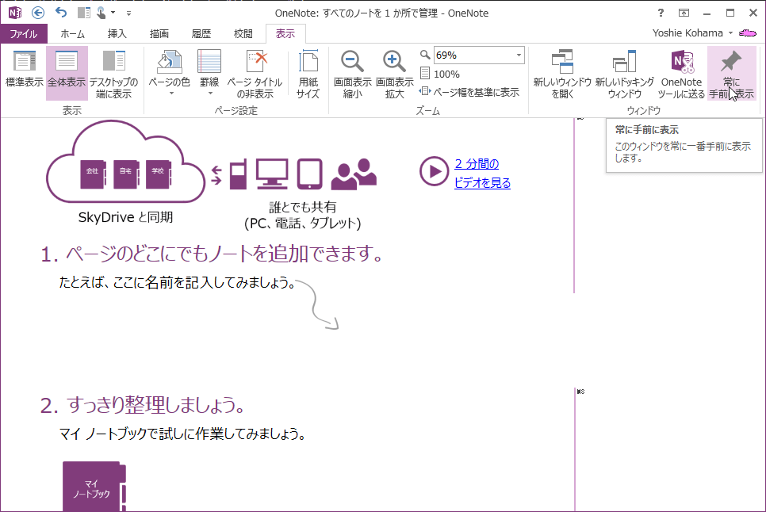Click text マイ ノートブックで試しに作業してみましょう
Image resolution: width=766 pixels, height=512 pixels.
(x=182, y=434)
